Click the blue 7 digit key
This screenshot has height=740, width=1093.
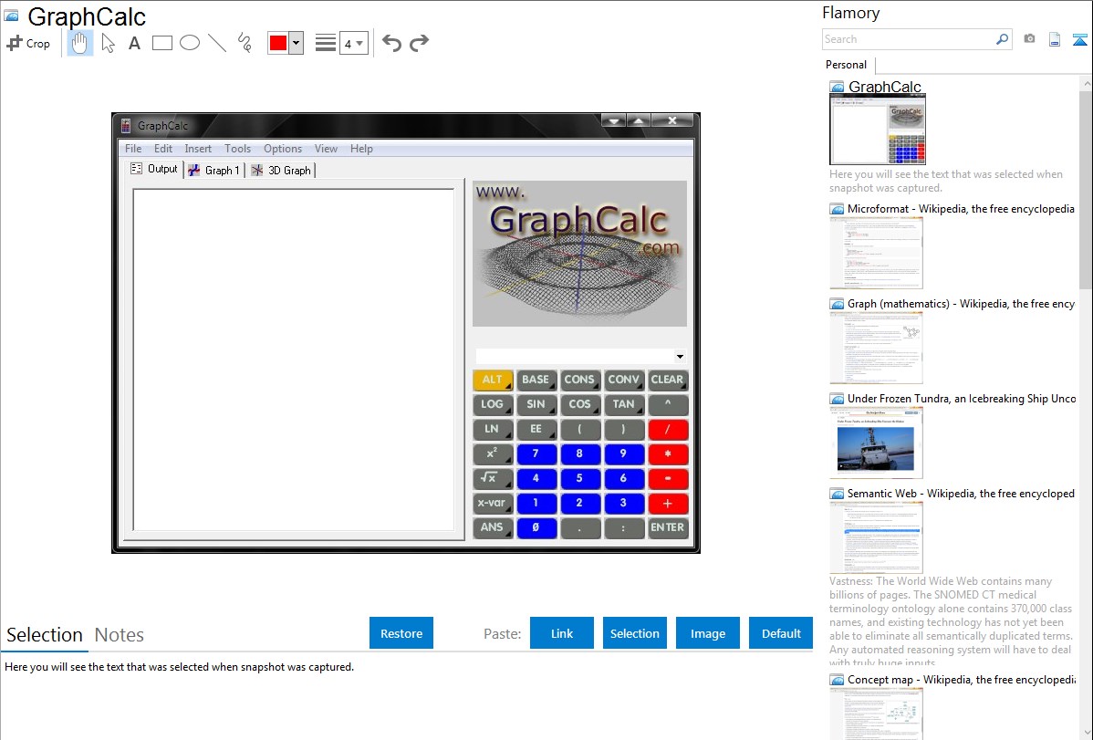536,454
